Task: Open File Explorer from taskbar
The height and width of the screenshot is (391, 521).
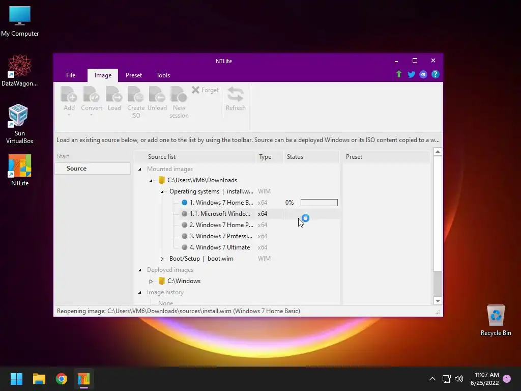Action: (39, 379)
